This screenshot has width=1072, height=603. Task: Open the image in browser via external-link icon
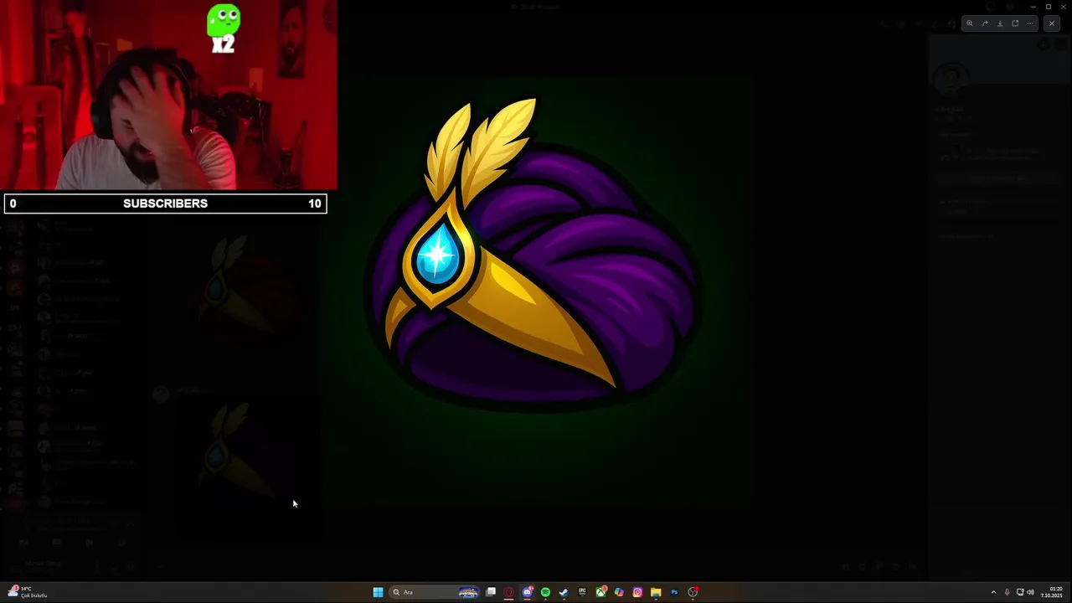[1015, 23]
